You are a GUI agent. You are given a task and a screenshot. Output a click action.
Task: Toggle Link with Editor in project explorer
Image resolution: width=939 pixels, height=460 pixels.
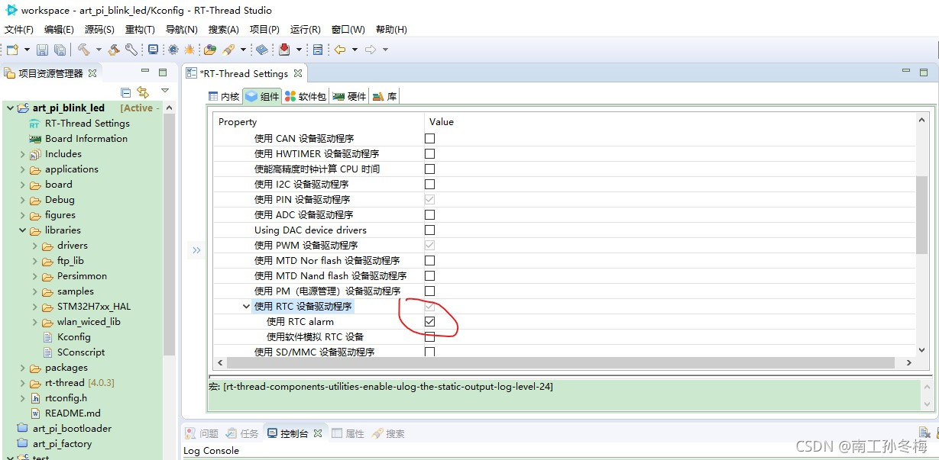point(143,92)
